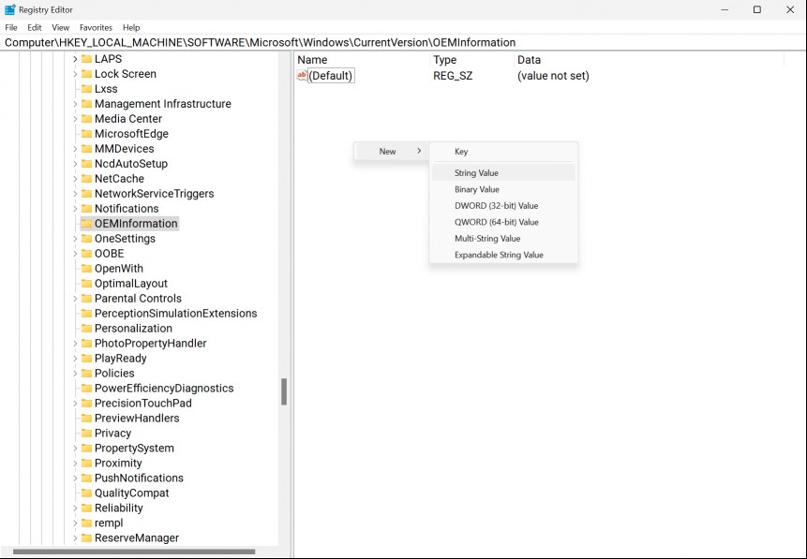Click the PlayReady folder icon

[86, 358]
